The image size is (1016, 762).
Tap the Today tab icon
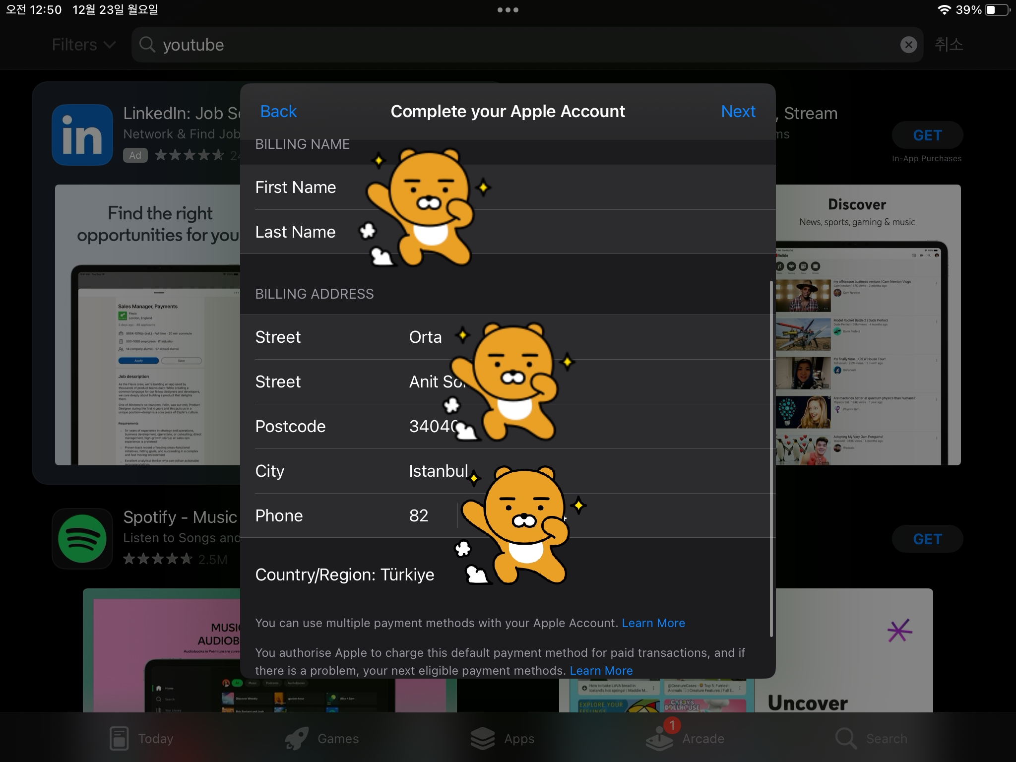(x=119, y=738)
